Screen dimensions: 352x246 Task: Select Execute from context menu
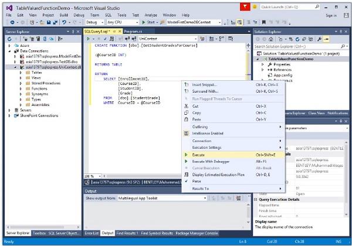(233, 155)
